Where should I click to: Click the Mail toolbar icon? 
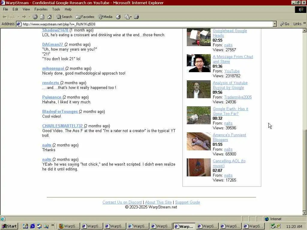(x=127, y=17)
